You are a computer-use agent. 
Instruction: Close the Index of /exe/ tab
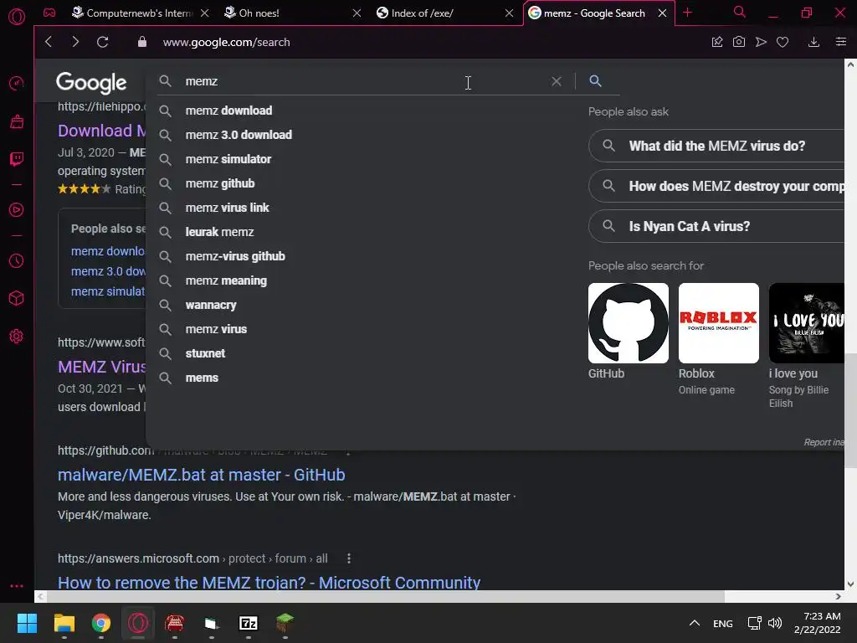[x=509, y=13]
